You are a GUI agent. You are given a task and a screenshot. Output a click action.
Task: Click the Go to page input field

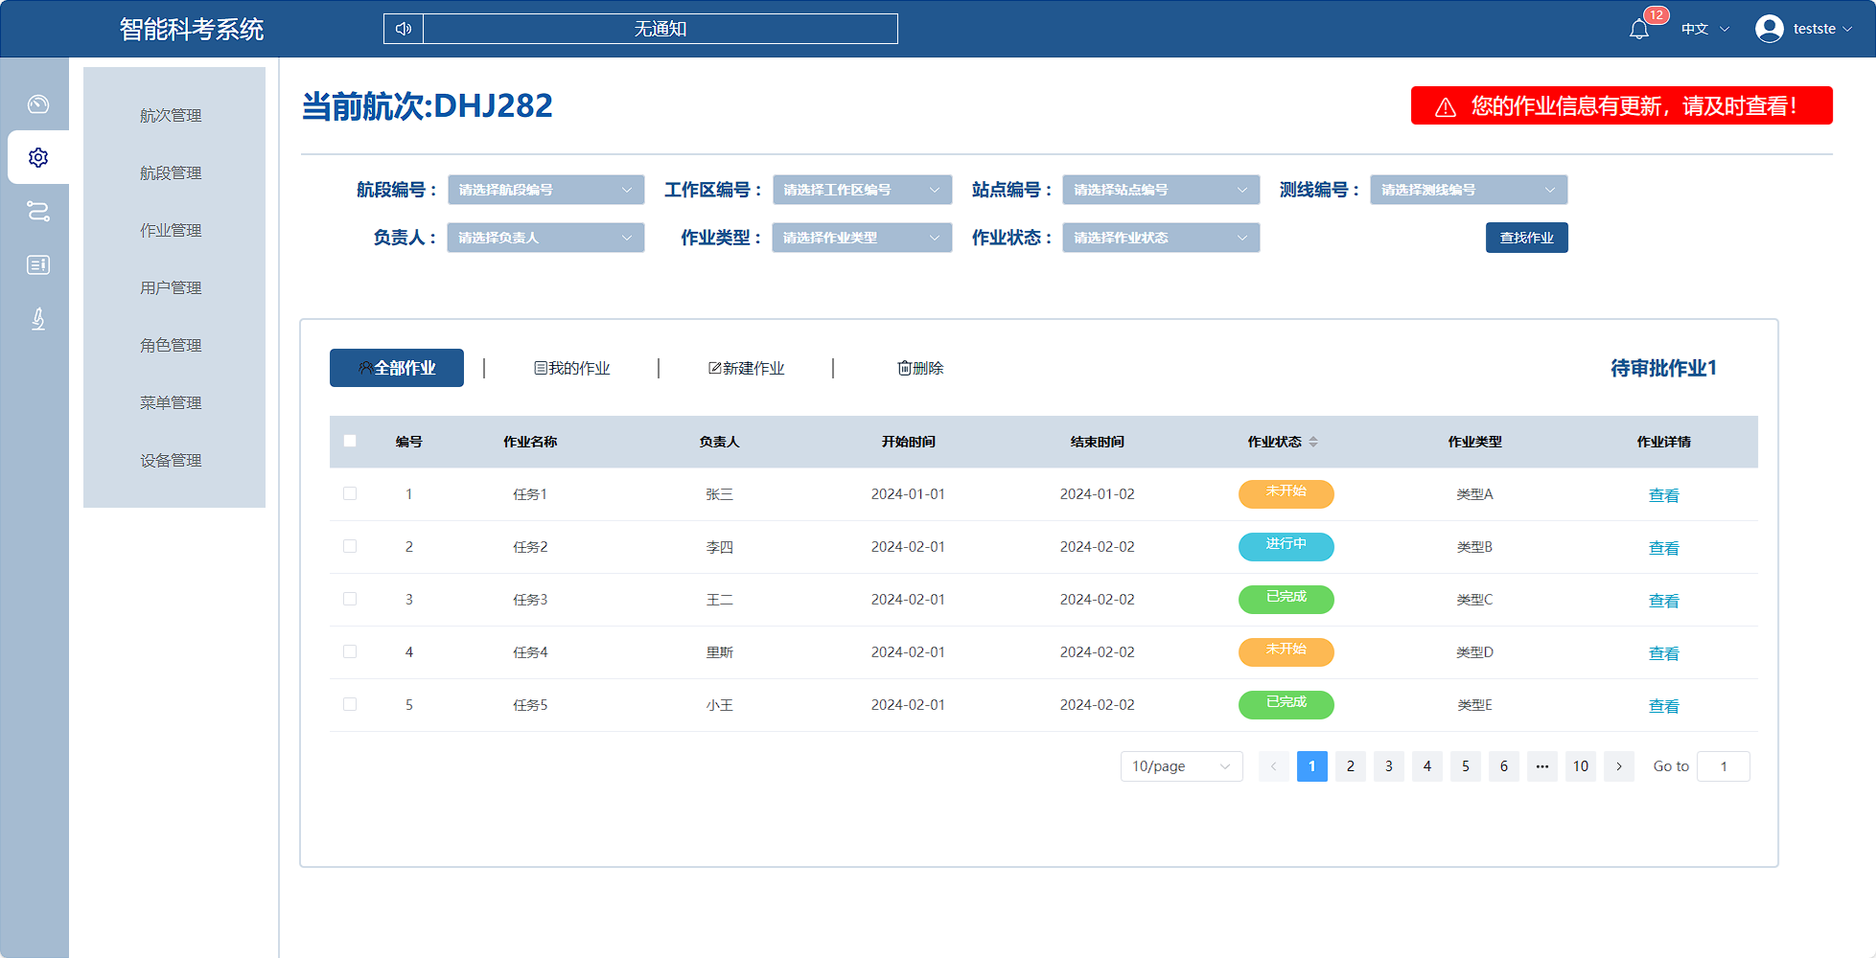(1723, 766)
